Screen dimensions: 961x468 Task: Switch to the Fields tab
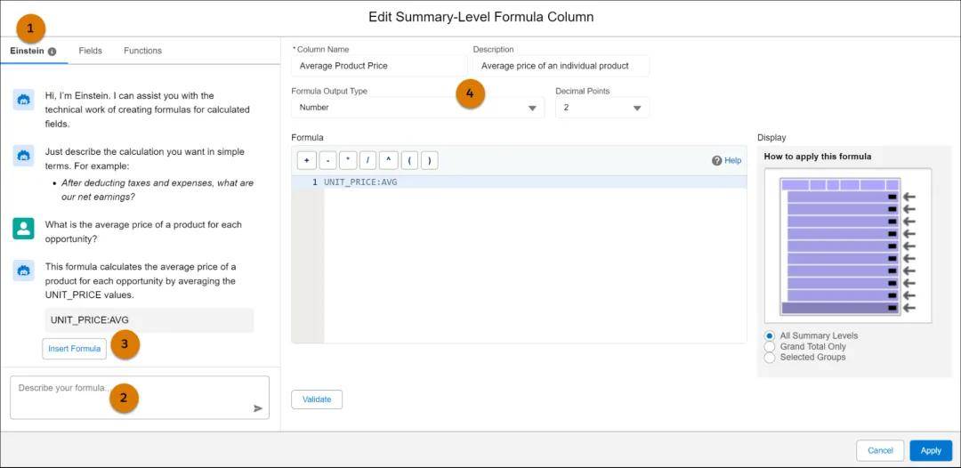tap(90, 51)
